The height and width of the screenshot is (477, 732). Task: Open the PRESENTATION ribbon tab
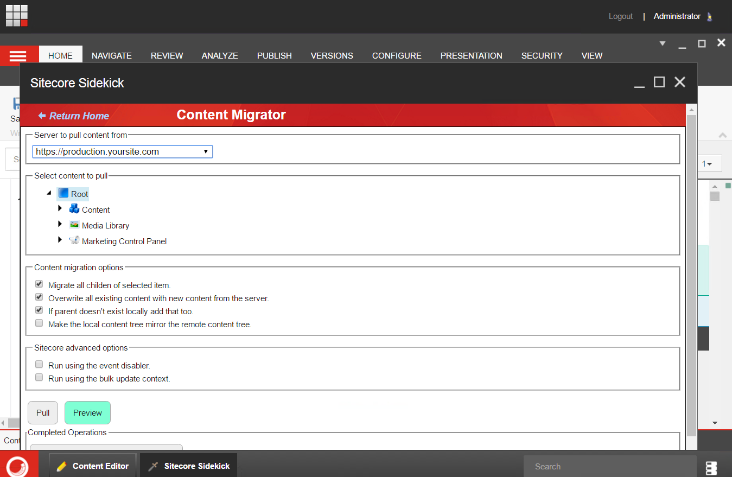point(472,55)
